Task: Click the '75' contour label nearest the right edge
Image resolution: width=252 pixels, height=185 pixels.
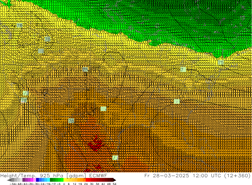Action: tap(221, 63)
